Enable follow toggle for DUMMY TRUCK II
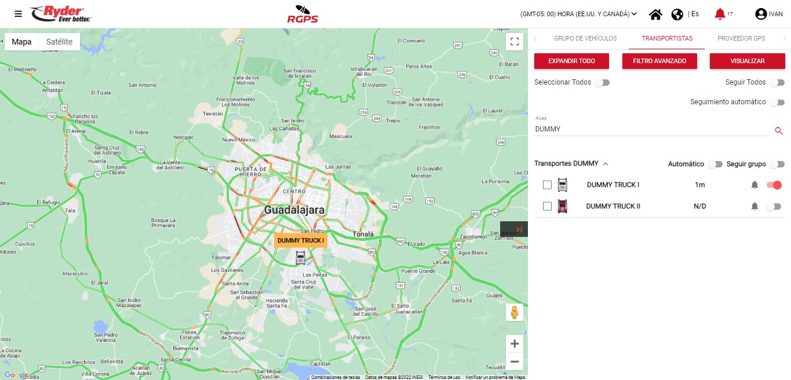Viewport: 791px width, 380px height. pyautogui.click(x=774, y=206)
